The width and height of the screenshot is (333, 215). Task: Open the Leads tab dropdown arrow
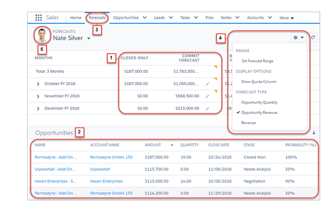171,18
